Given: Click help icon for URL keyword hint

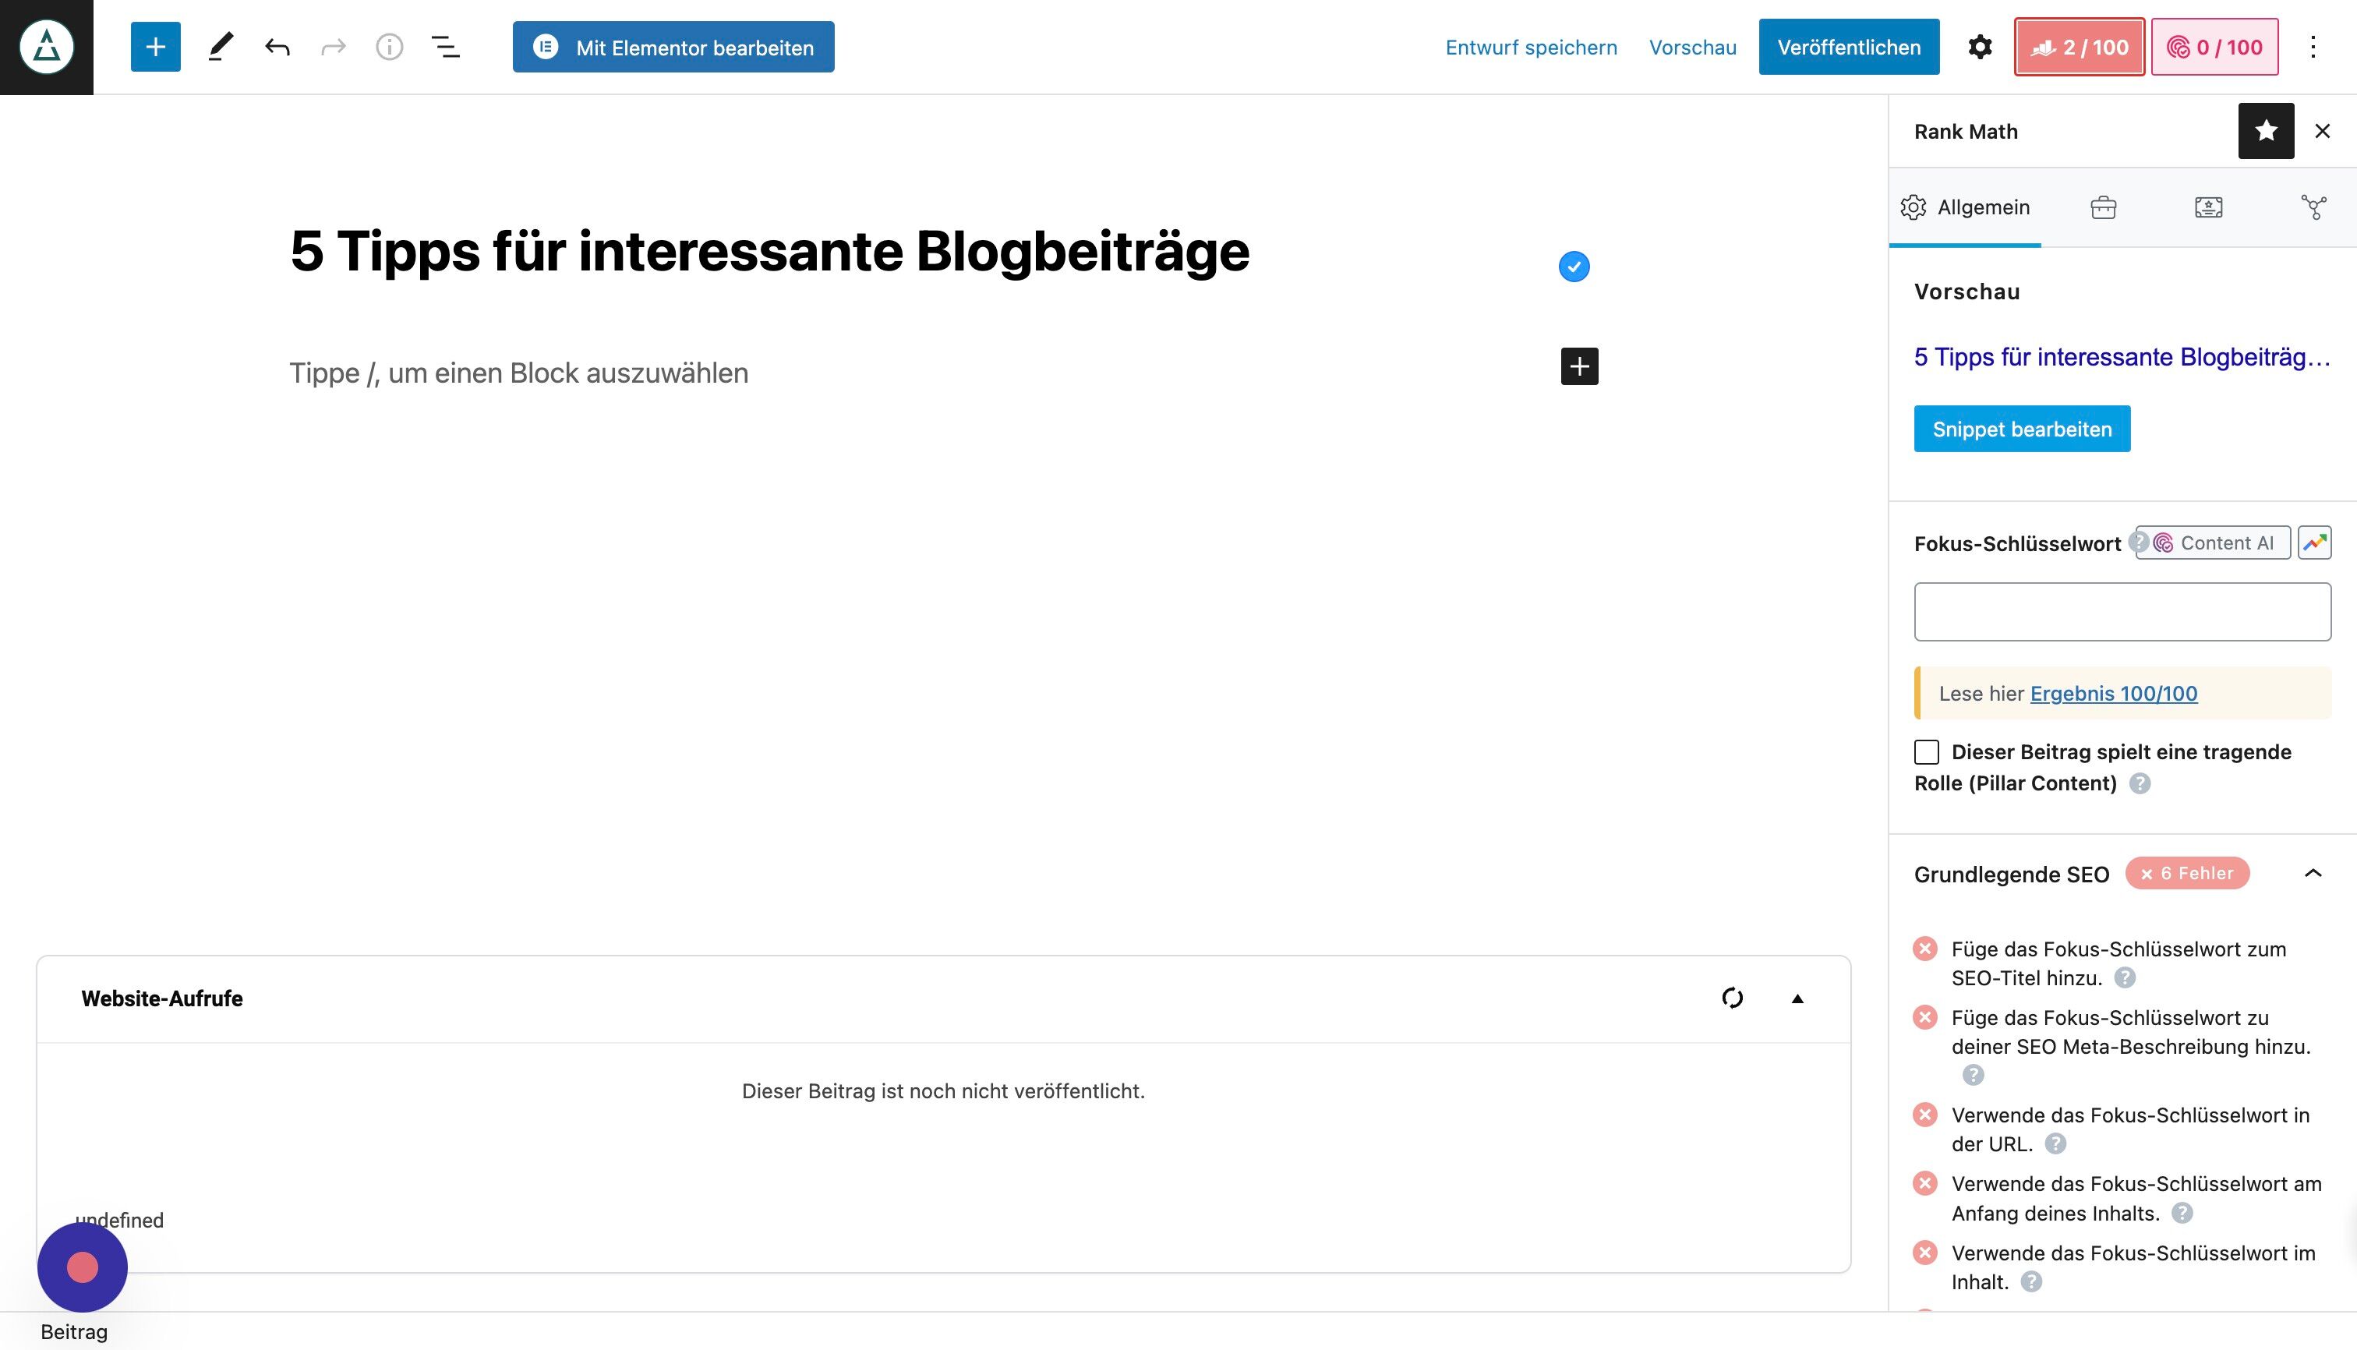Looking at the screenshot, I should point(2055,1143).
